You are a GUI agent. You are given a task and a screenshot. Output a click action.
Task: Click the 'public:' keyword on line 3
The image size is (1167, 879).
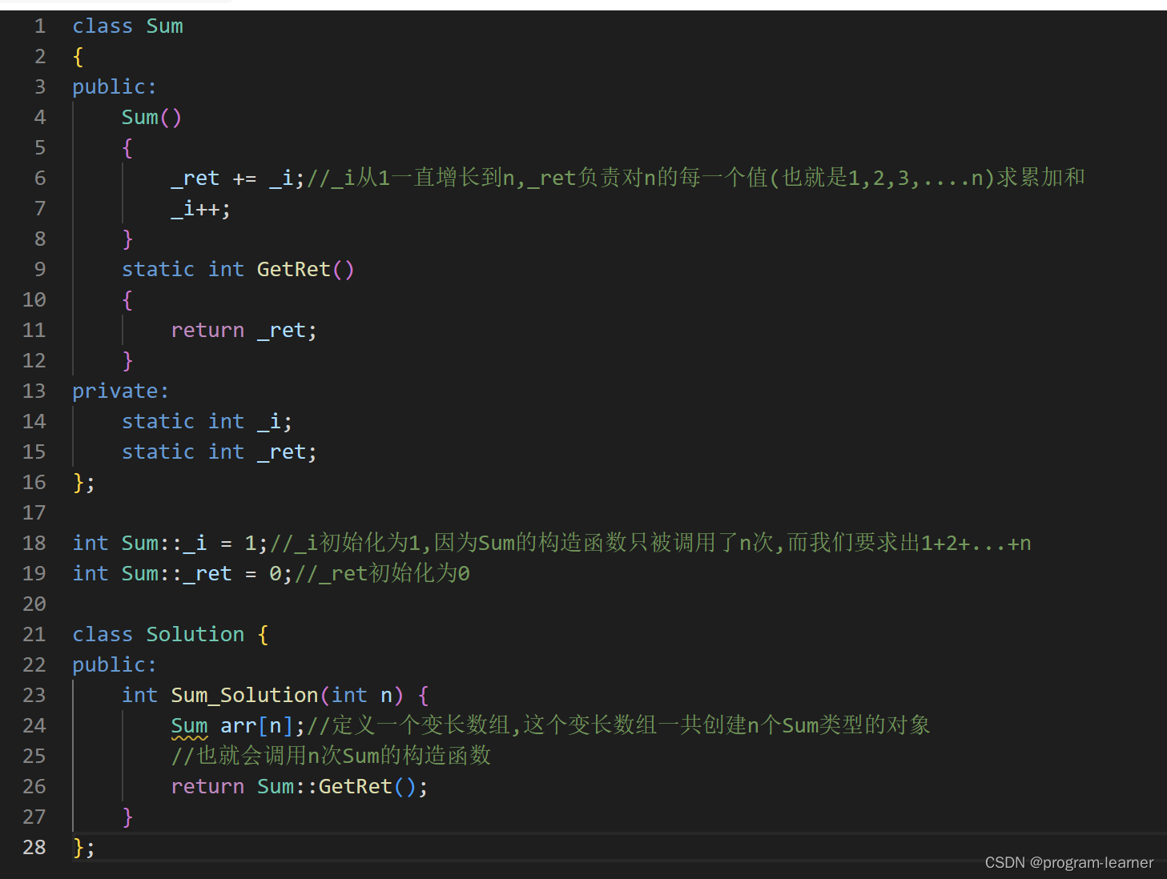[115, 87]
